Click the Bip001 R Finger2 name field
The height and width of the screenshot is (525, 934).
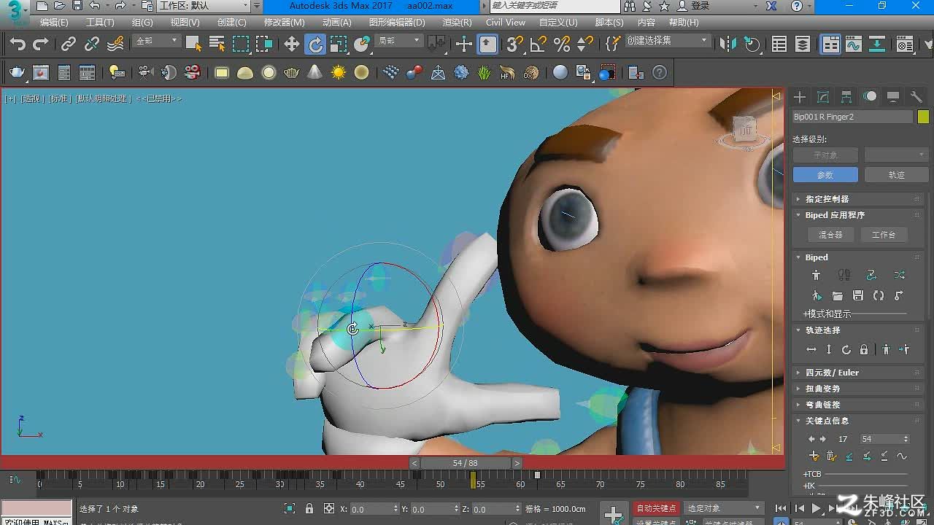pos(852,117)
